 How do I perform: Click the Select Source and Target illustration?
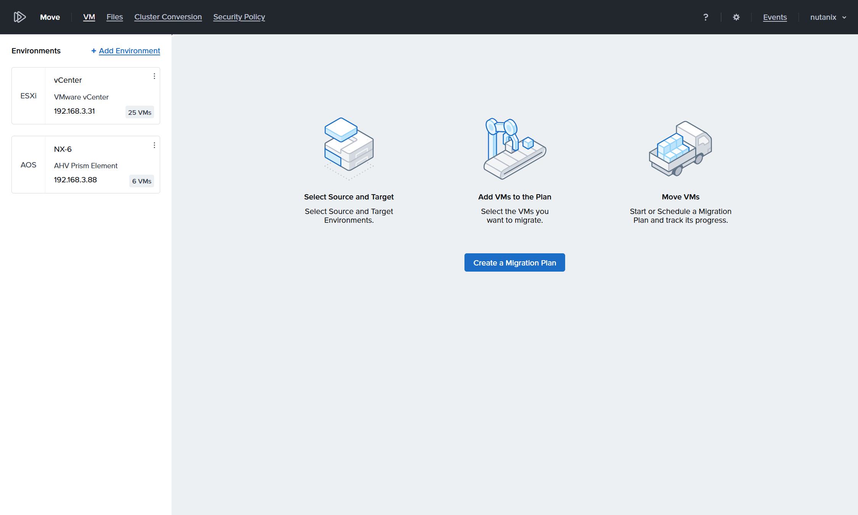(349, 149)
